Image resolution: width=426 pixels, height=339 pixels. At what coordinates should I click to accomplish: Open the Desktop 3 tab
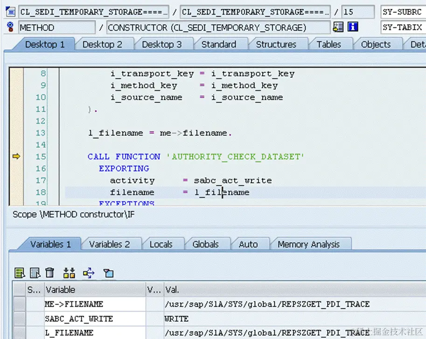point(162,44)
